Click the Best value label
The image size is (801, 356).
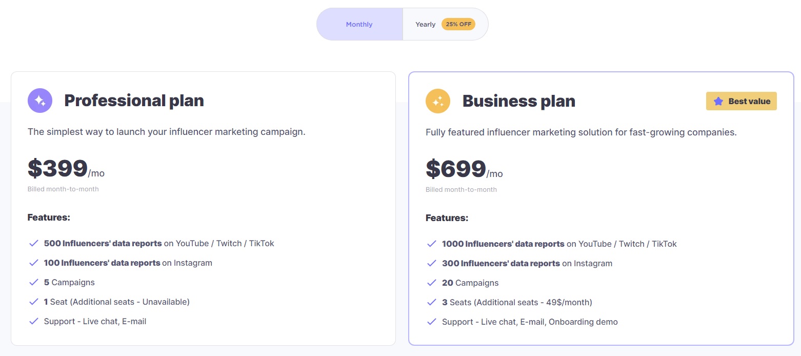point(749,102)
